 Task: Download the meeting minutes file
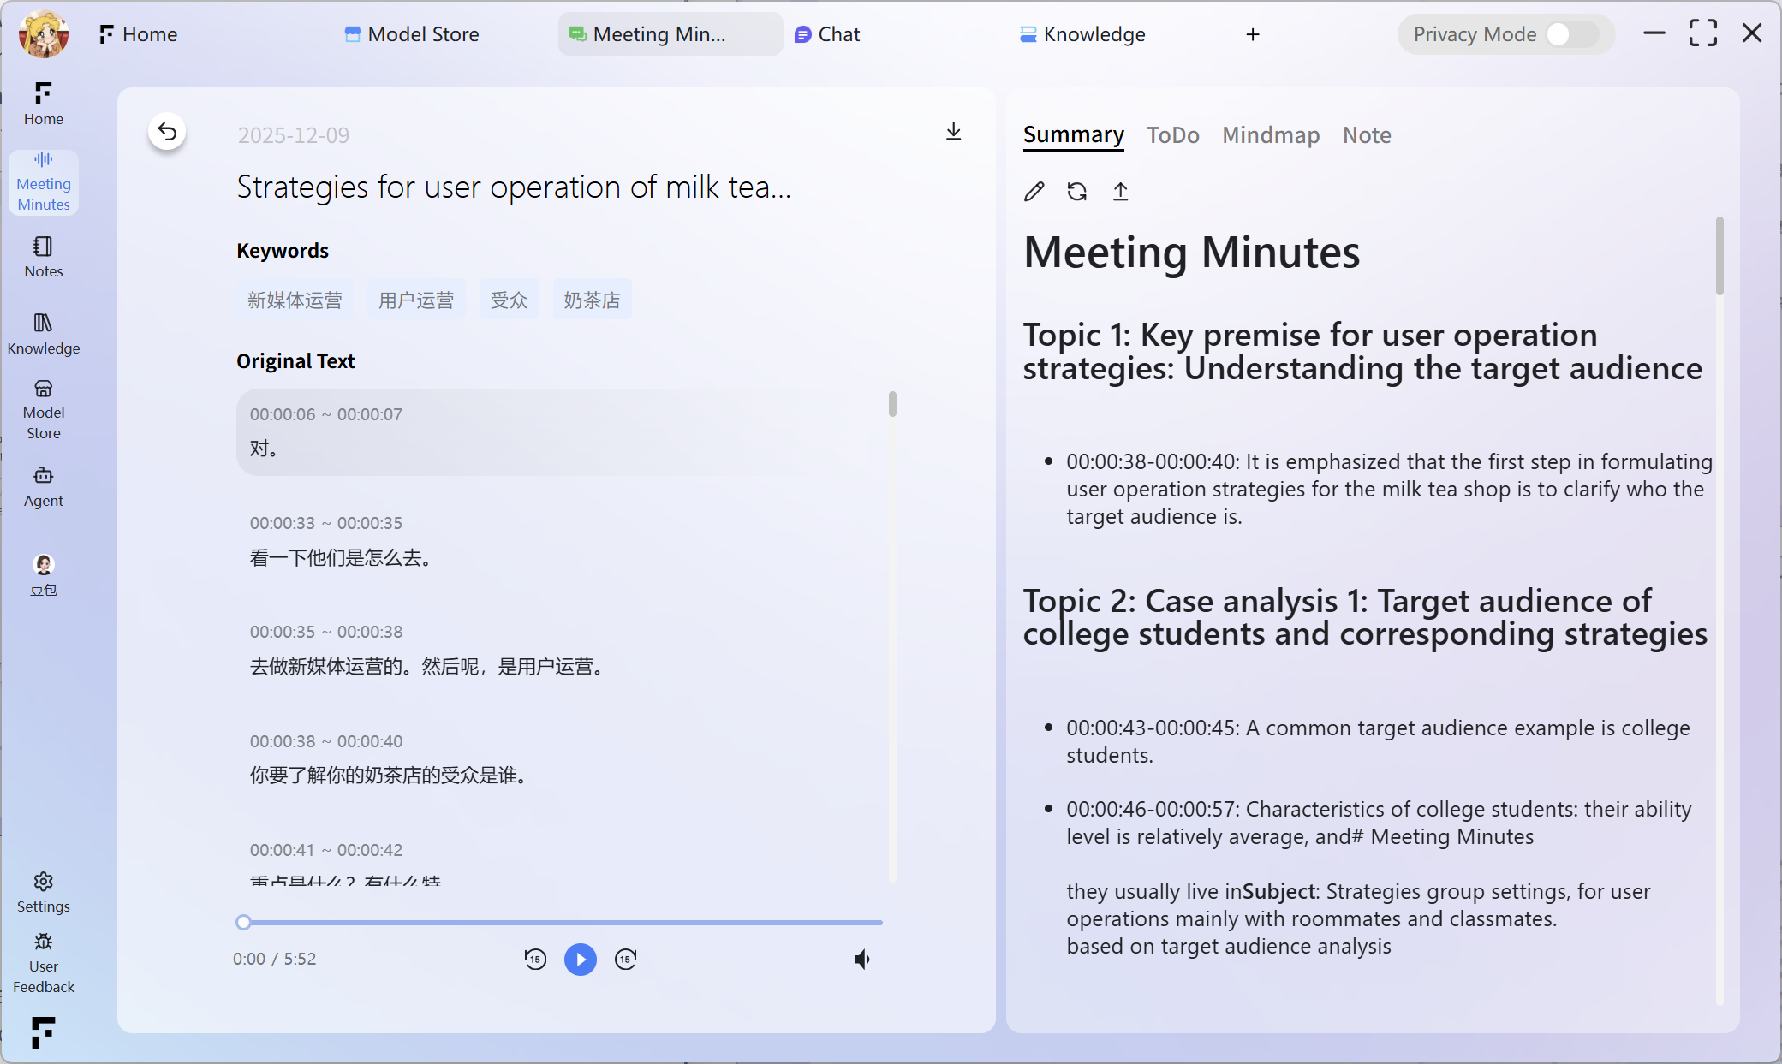tap(953, 132)
